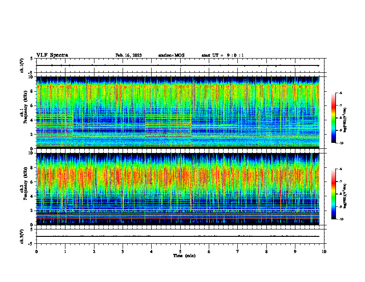365x282 pixels.
Task: Click the '-7' label on ch.2 color scale
Action: [x=340, y=182]
